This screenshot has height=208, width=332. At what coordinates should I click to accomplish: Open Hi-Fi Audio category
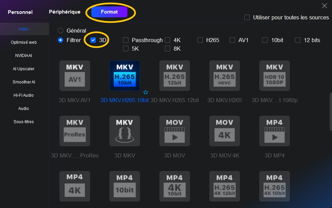coord(23,95)
